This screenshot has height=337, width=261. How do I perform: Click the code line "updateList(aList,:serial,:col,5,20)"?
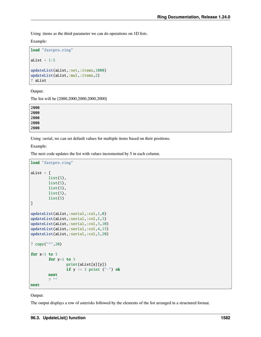pyautogui.click(x=70, y=234)
